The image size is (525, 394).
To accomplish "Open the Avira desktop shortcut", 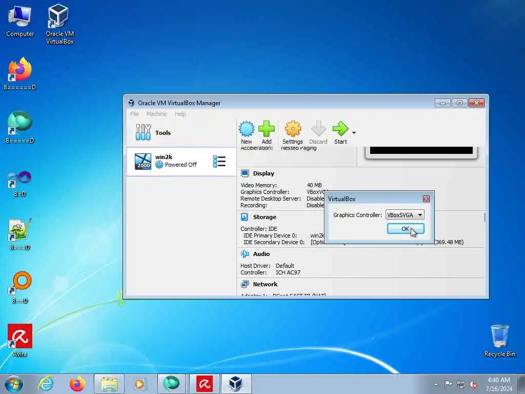I will 20,341.
